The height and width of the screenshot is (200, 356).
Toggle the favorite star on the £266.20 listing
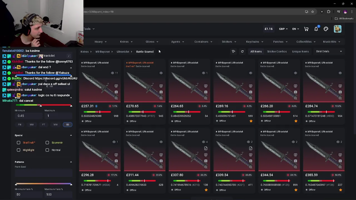(x=296, y=121)
